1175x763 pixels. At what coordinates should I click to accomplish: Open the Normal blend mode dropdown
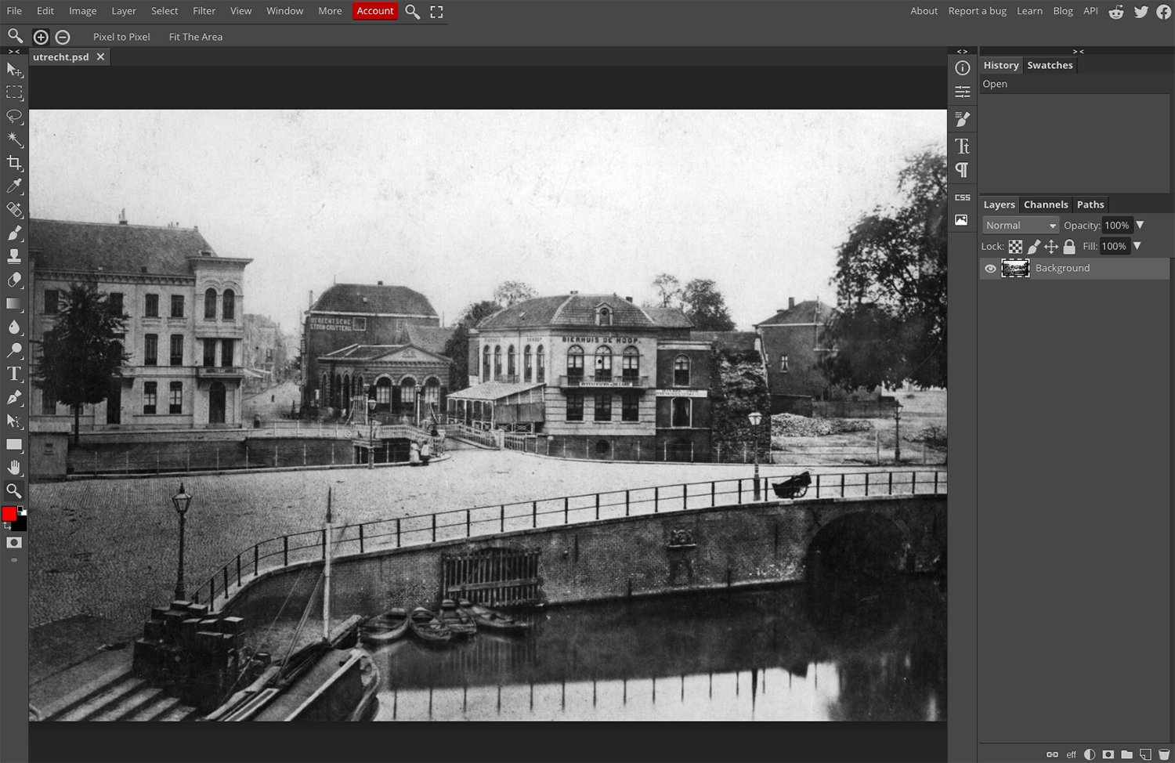tap(1020, 226)
